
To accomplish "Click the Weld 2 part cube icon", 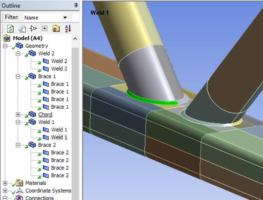I will (x=32, y=53).
